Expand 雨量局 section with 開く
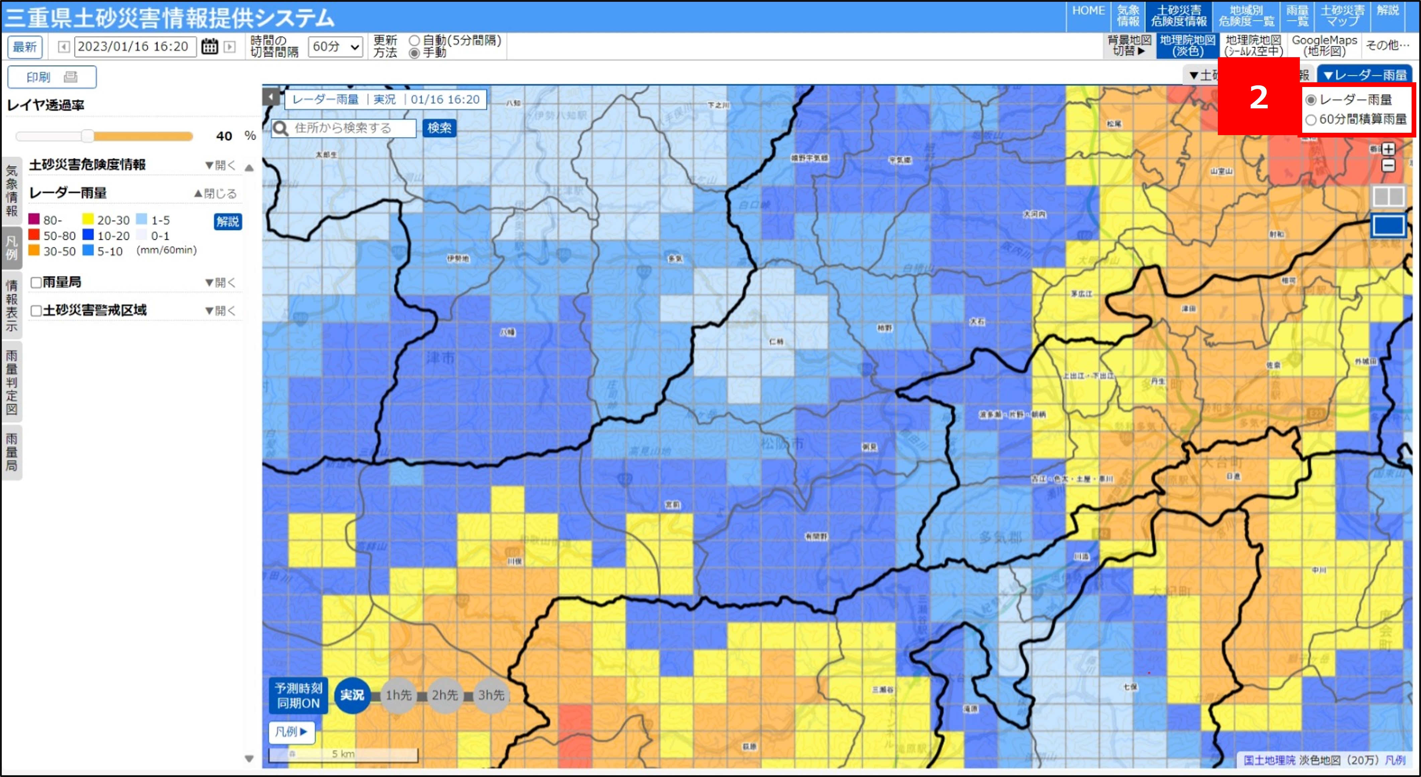The width and height of the screenshot is (1421, 777). point(220,282)
